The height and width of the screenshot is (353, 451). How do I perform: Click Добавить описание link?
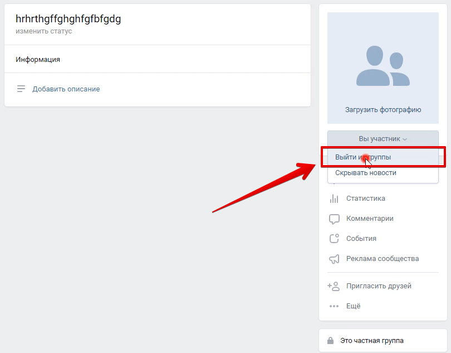click(66, 89)
